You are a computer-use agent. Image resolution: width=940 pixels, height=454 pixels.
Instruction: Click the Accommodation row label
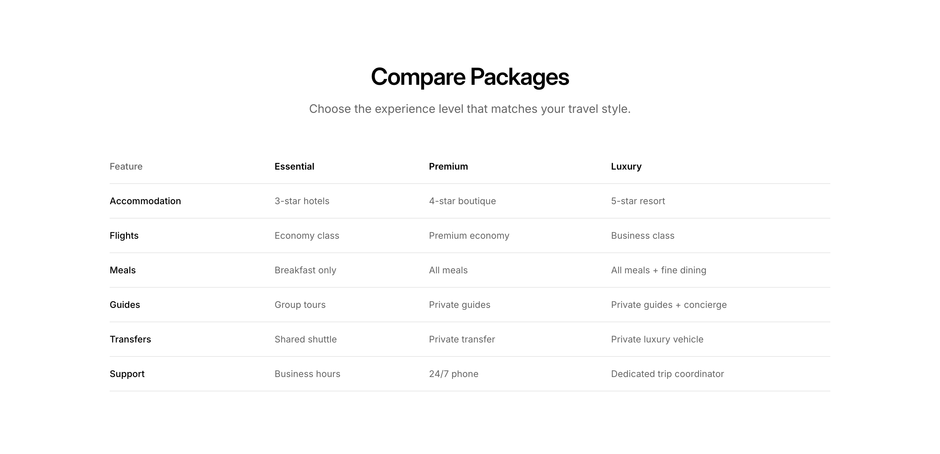(145, 201)
